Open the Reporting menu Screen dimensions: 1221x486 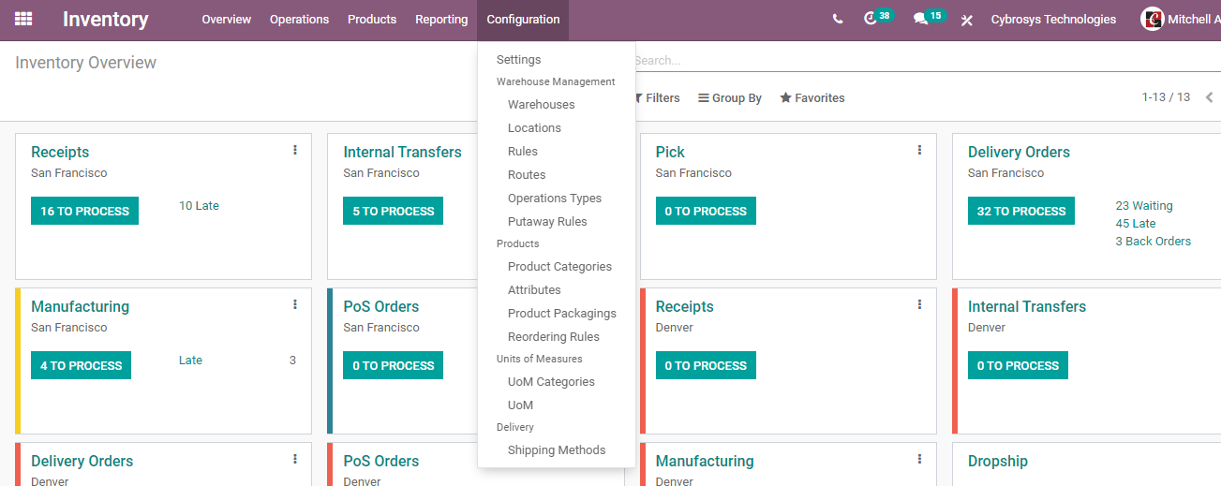441,19
